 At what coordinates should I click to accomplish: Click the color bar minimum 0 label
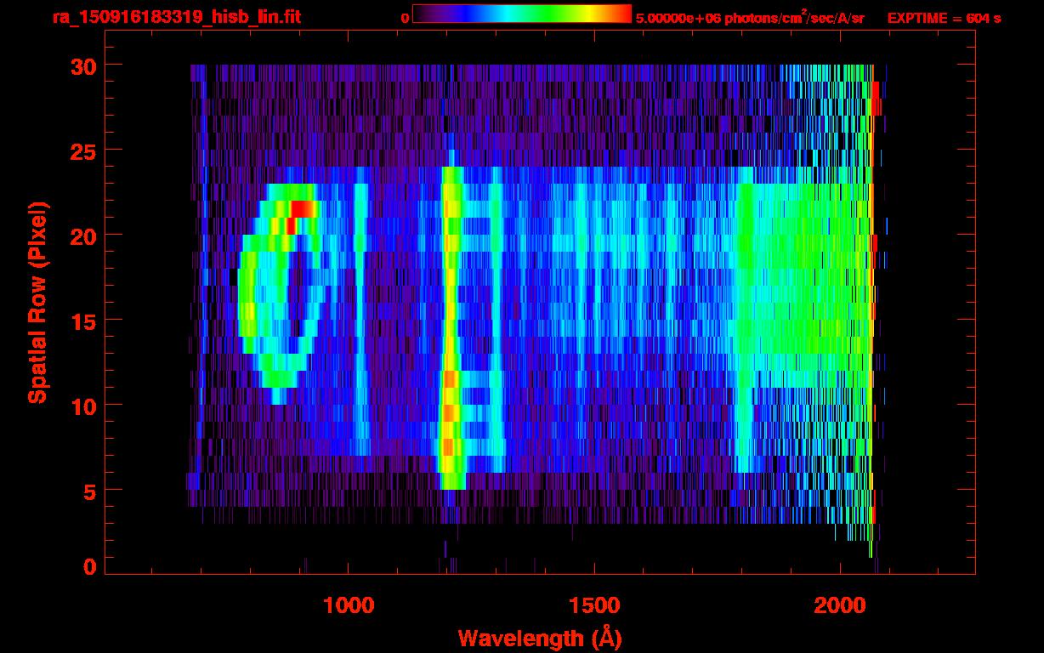point(405,18)
